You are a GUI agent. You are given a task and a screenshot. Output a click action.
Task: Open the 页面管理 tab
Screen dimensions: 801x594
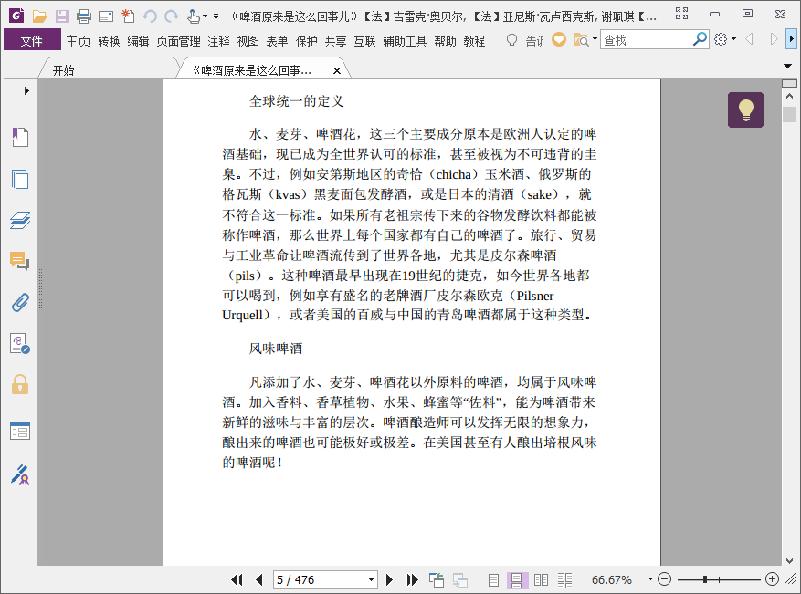pos(178,41)
